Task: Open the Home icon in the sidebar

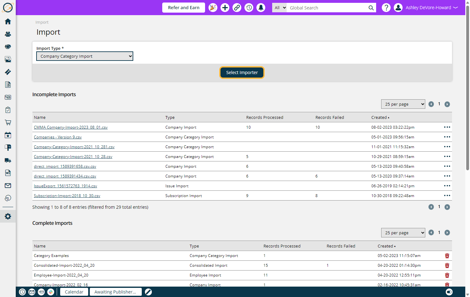Action: [x=8, y=21]
